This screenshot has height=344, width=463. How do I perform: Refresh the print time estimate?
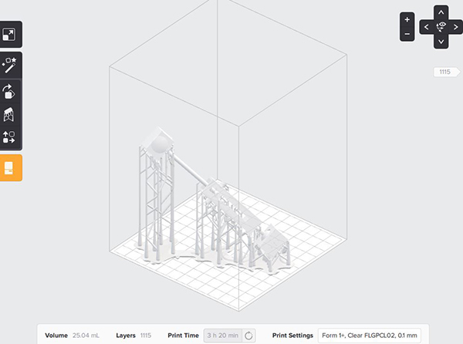(248, 336)
